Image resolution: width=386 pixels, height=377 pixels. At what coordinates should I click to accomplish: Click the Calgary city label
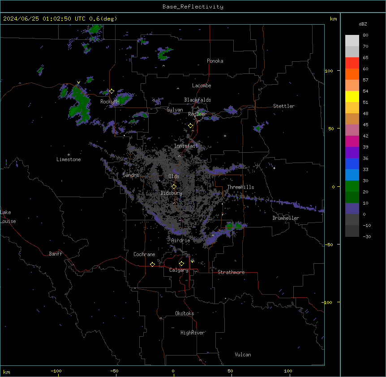(x=179, y=270)
